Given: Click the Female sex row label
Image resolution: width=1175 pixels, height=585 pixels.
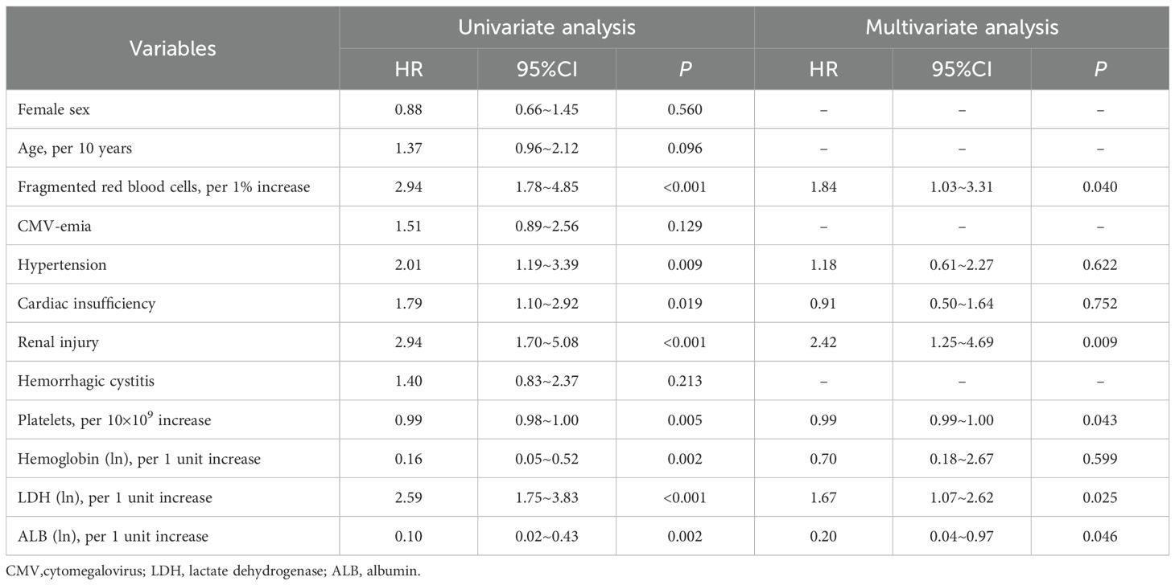Looking at the screenshot, I should coord(56,110).
